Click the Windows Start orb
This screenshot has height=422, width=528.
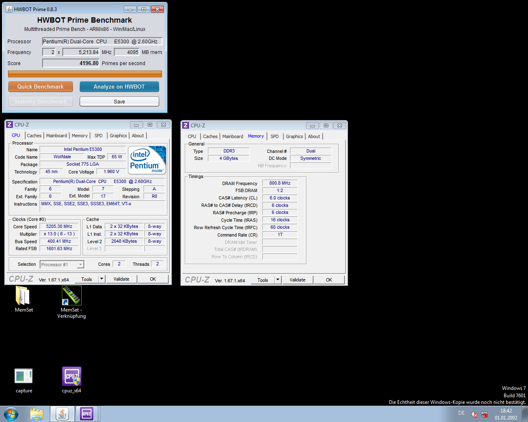(x=11, y=414)
